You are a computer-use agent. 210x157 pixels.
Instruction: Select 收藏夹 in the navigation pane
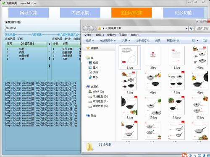coord(92,48)
